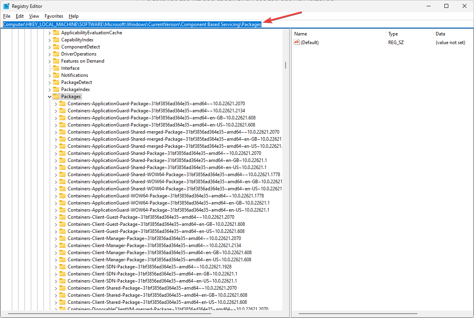Open the File menu
Viewport: 474px width, 318px height.
click(6, 16)
